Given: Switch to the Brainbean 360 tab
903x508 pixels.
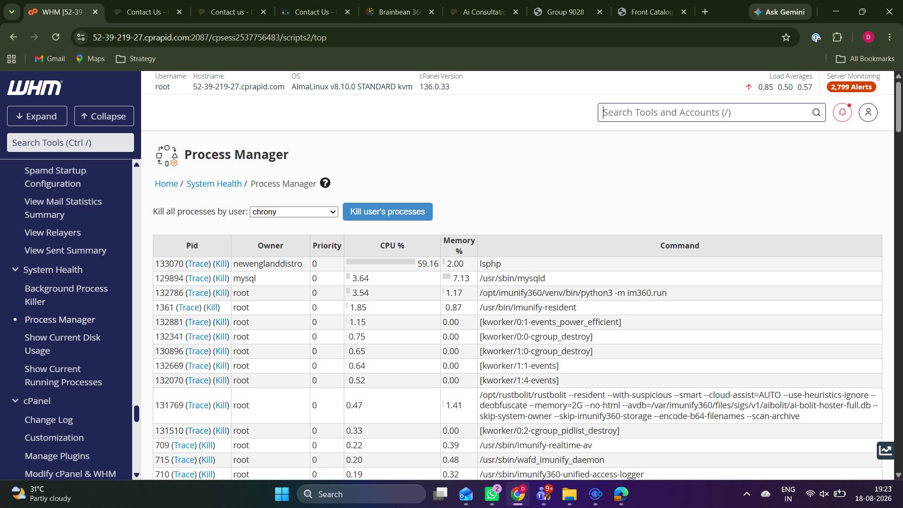Looking at the screenshot, I should 400,12.
